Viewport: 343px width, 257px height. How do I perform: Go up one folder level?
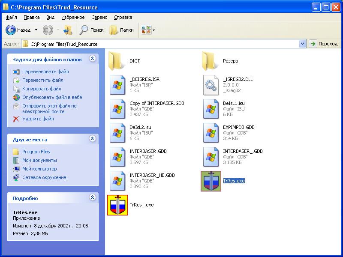[68, 30]
